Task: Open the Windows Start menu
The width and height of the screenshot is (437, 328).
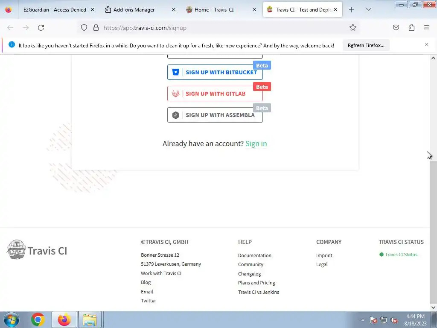Action: coord(12,319)
